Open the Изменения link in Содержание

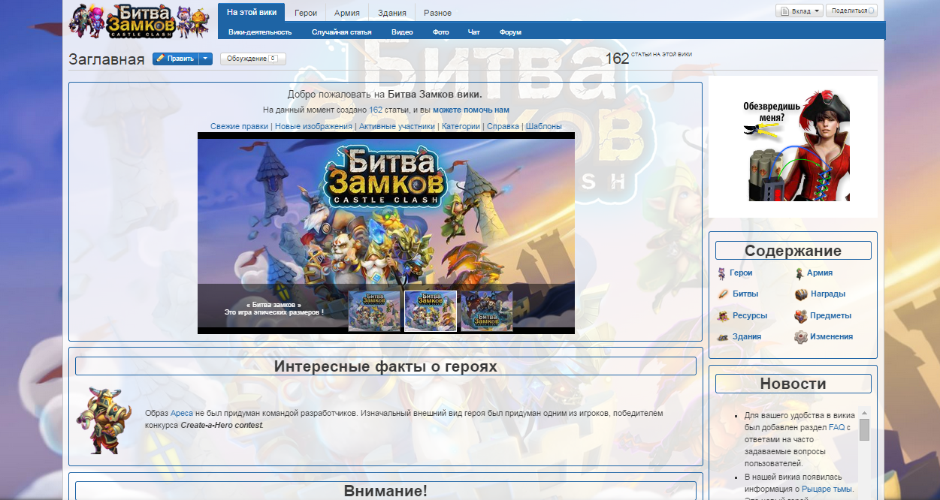831,337
